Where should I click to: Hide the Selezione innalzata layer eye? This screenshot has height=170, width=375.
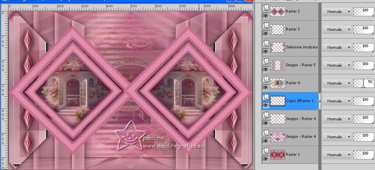click(266, 51)
